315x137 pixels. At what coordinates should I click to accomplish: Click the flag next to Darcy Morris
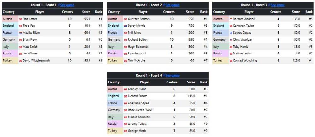[x=126, y=26]
